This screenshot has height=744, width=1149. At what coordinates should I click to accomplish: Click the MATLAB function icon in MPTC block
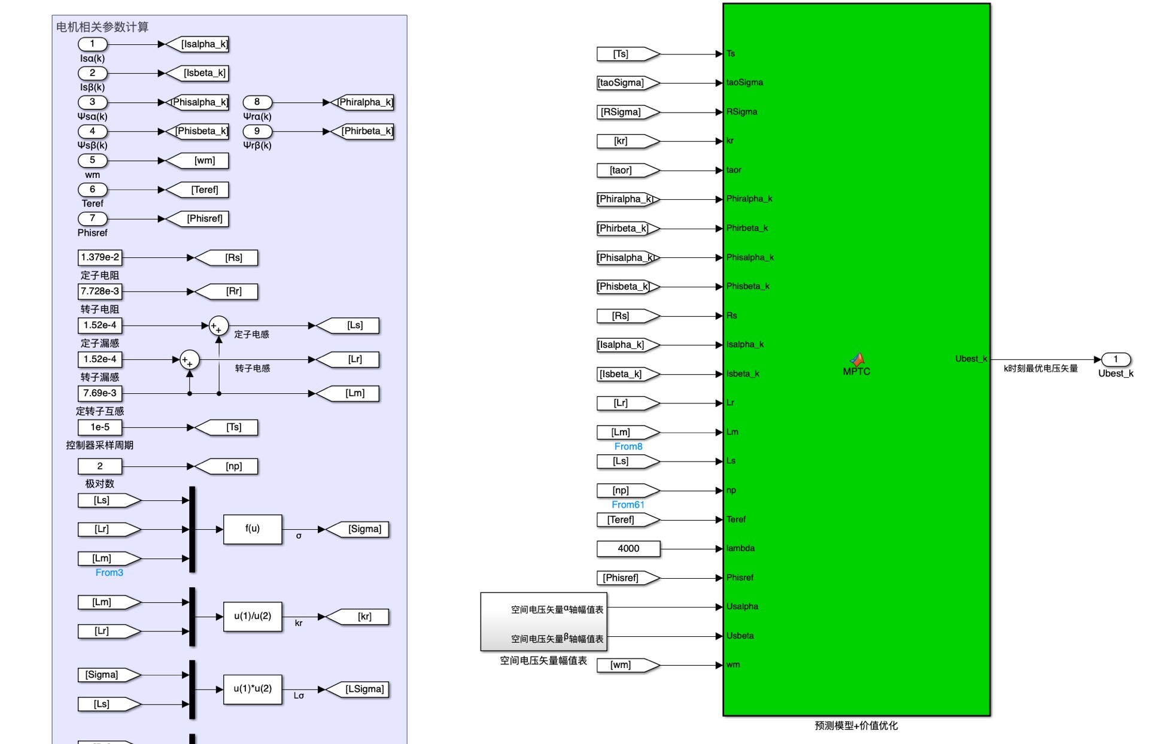[x=857, y=359]
